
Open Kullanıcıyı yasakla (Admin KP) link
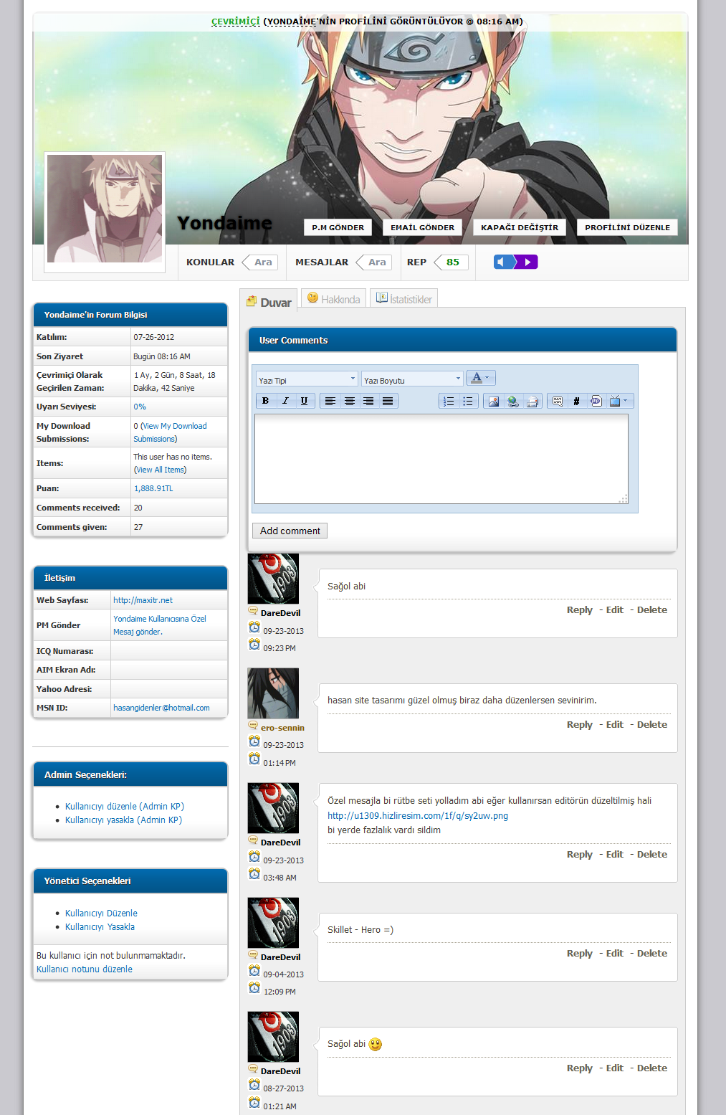pyautogui.click(x=123, y=820)
